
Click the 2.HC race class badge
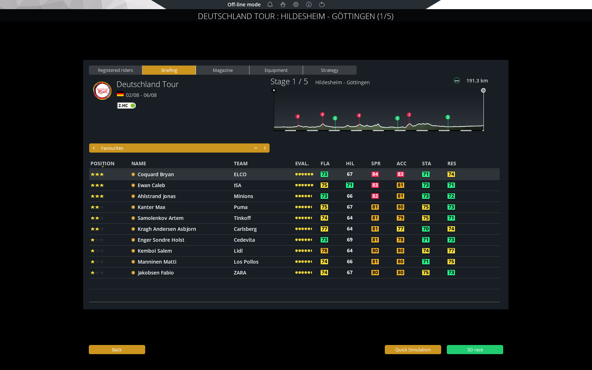(x=126, y=105)
